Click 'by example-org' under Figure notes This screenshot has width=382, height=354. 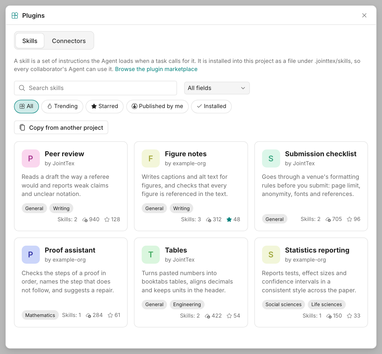(x=185, y=163)
